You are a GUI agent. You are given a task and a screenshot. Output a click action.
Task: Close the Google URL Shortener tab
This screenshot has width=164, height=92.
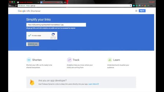[38, 2]
